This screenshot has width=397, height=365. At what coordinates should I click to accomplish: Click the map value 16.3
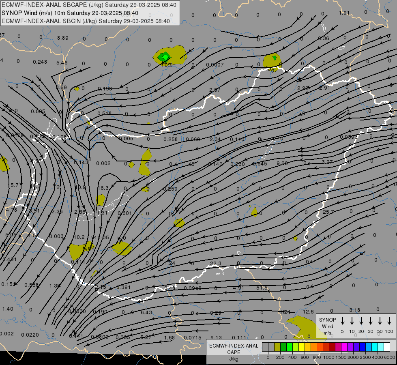point(103,188)
